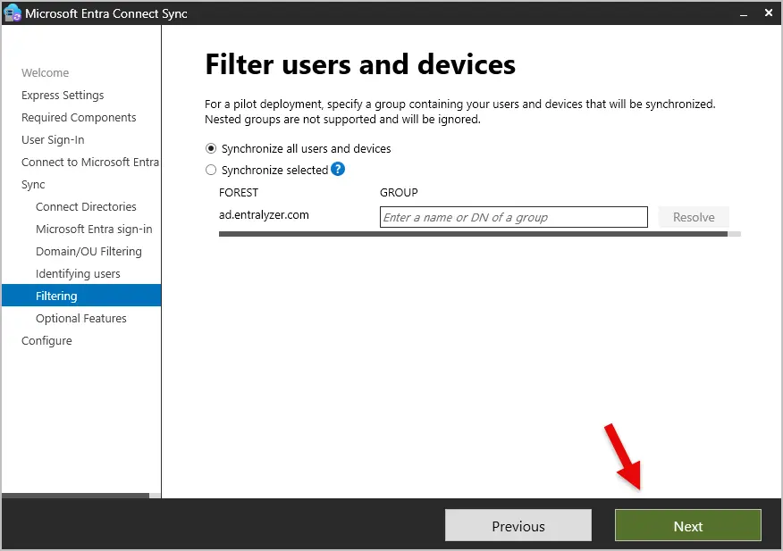Click the blue help icon beside Synchronize selected
Screen dimensions: 783x551
coord(338,170)
